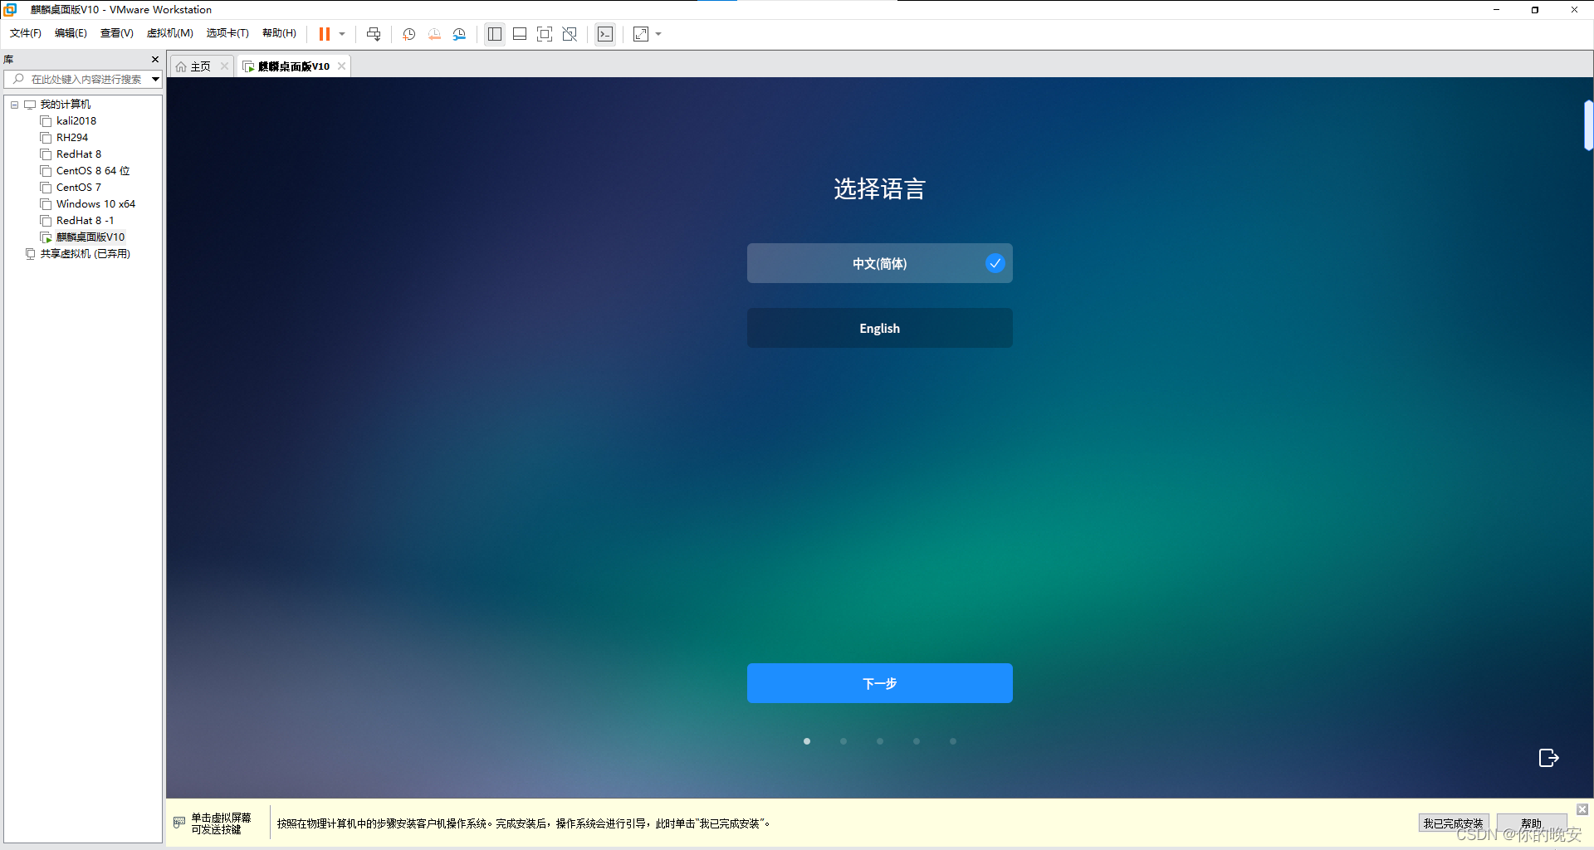
Task: Open the 帮助(H) menu
Action: tap(279, 33)
